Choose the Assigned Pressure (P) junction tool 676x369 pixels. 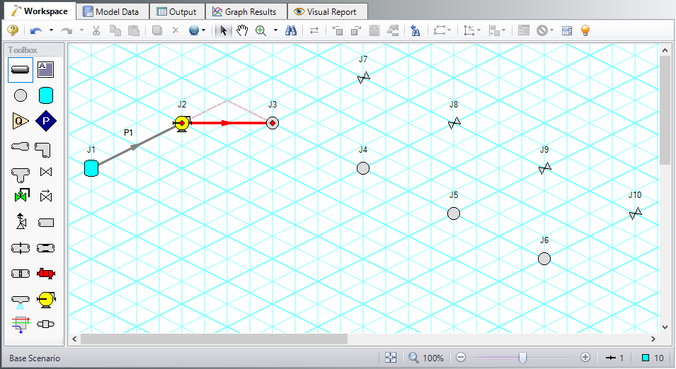pyautogui.click(x=46, y=121)
